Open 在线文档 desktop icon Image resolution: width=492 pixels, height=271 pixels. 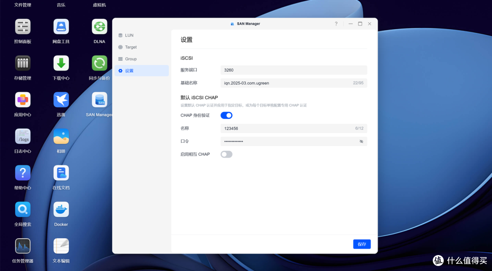[x=61, y=173]
